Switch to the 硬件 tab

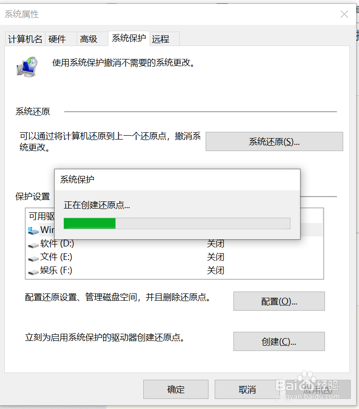[57, 39]
